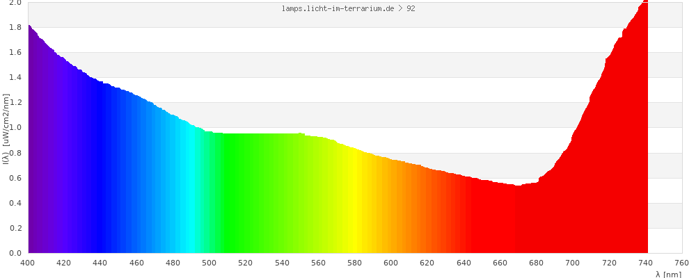Screen dimensions: 696x278
Task: Click the 2.0 y-axis tick label
Action: click(15, 3)
